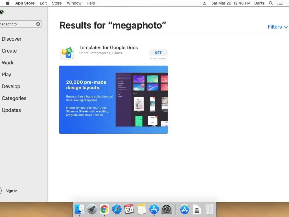The width and height of the screenshot is (289, 217).
Task: Open the App Store menu
Action: click(x=25, y=3)
